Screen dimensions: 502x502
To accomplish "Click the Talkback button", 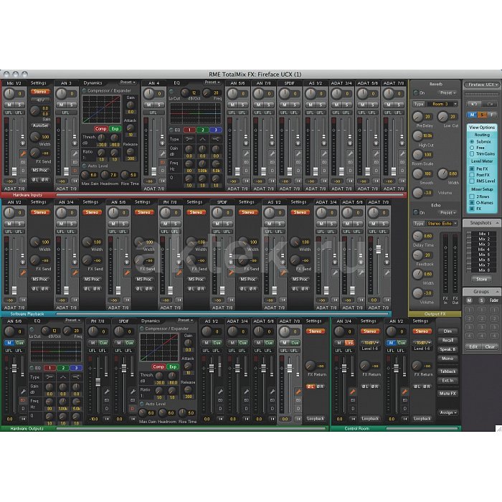I will (x=447, y=371).
